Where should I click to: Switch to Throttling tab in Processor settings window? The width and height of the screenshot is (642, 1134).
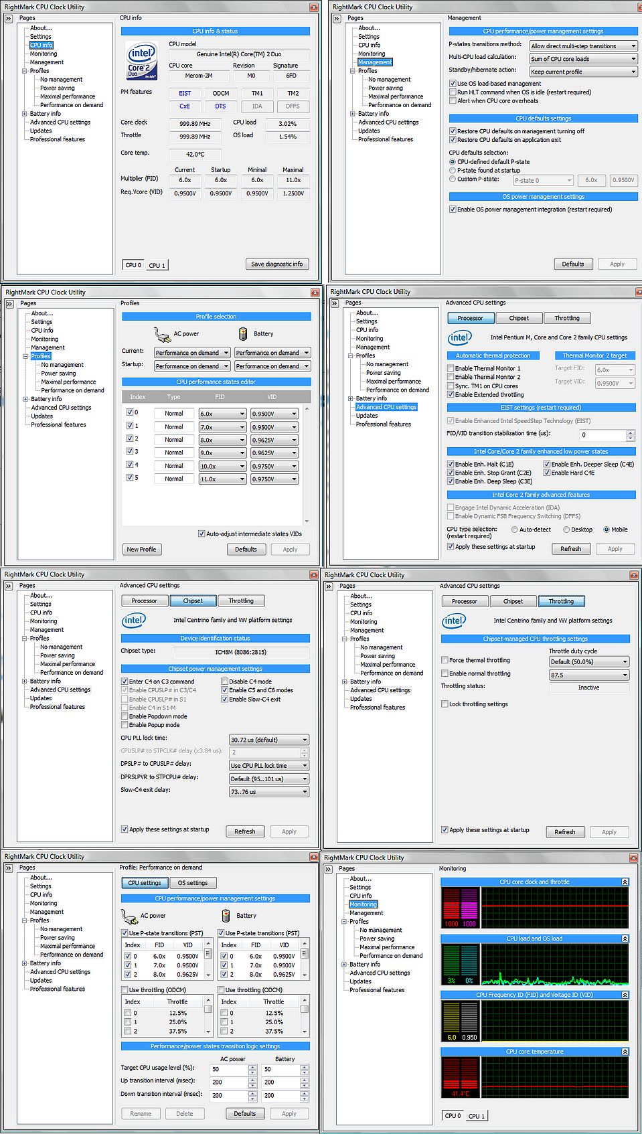567,319
